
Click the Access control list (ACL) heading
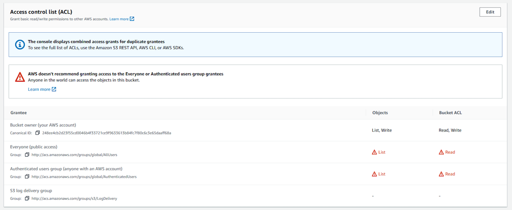[x=41, y=12]
